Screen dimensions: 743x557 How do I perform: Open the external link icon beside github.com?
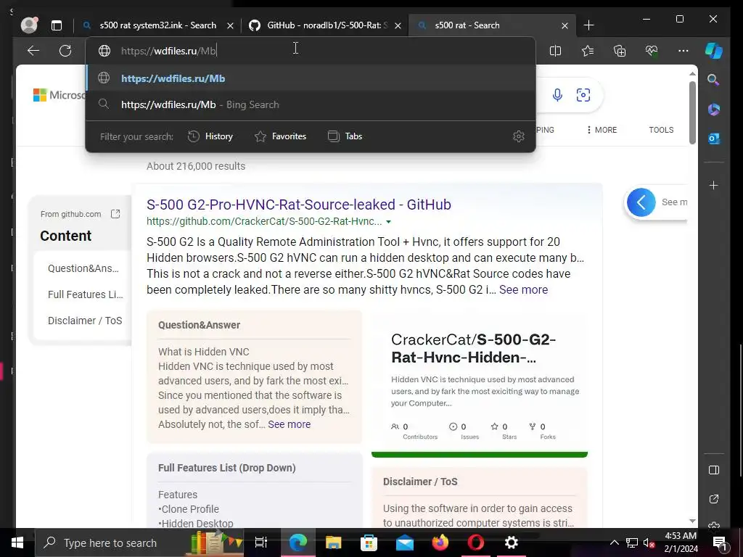pyautogui.click(x=115, y=214)
